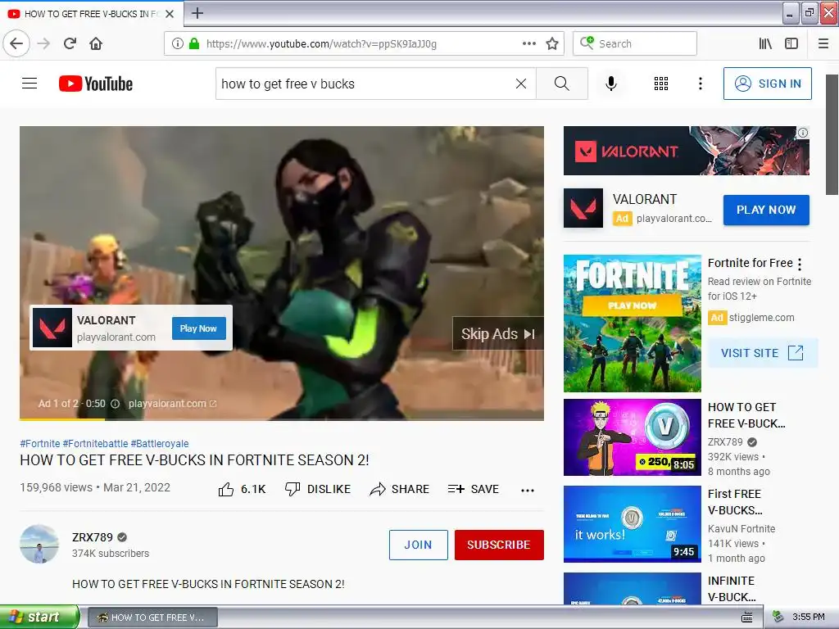This screenshot has height=629, width=839.
Task: Click the taskbar clock showing 3:55 PM
Action: click(x=809, y=618)
